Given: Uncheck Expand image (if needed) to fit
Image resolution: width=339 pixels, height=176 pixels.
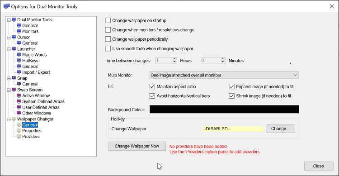Looking at the screenshot, I should click(231, 86).
